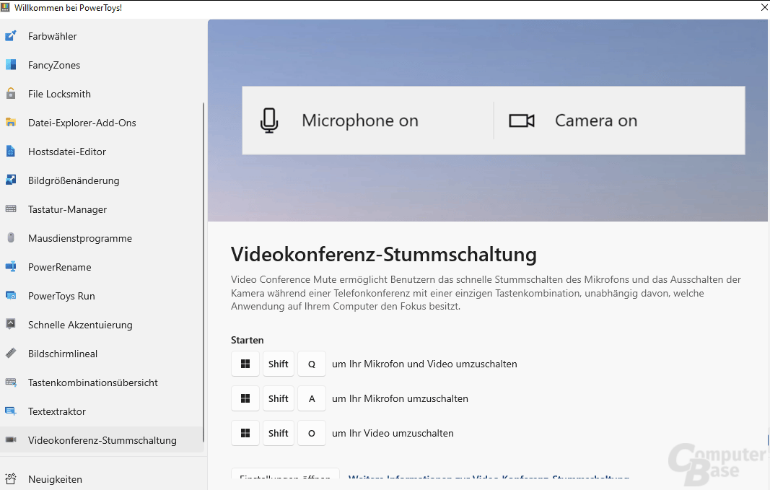Click 'Microphone on' label in preview
This screenshot has height=490, width=770.
click(x=360, y=121)
